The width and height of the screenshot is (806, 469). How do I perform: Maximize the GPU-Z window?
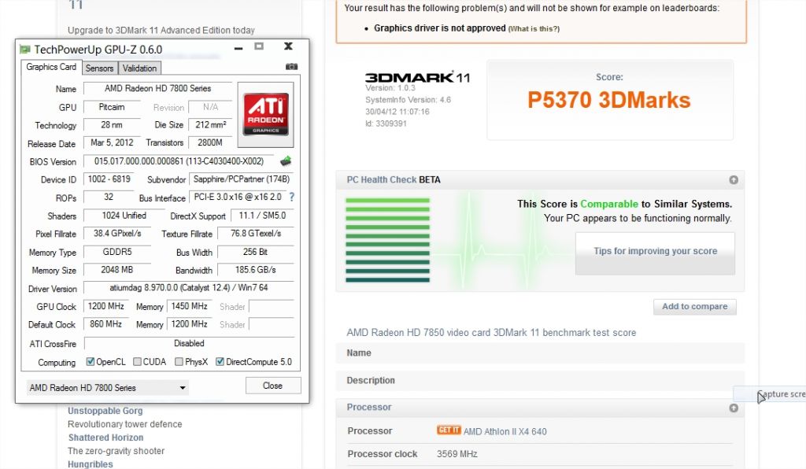pyautogui.click(x=259, y=46)
